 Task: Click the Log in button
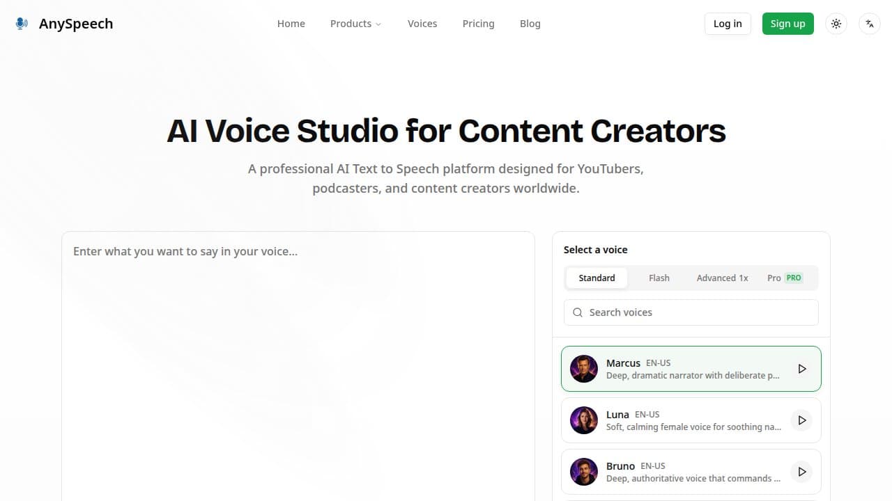click(728, 24)
